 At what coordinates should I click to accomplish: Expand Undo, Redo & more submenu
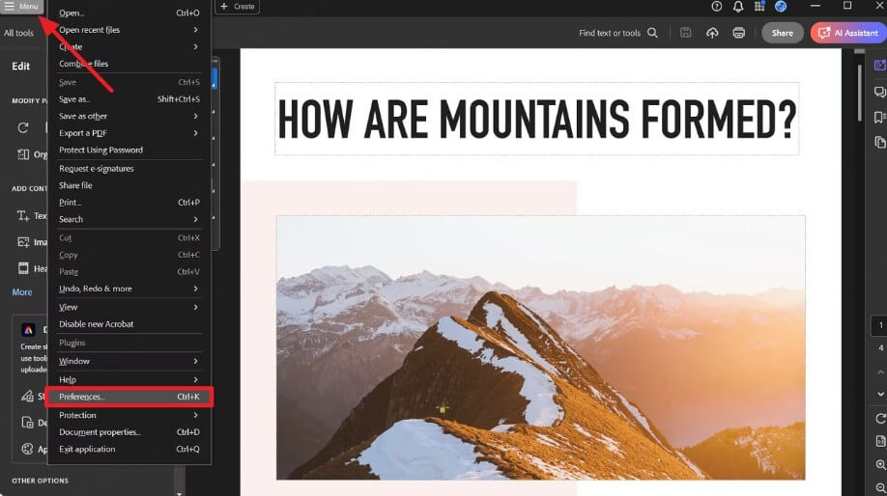point(129,289)
